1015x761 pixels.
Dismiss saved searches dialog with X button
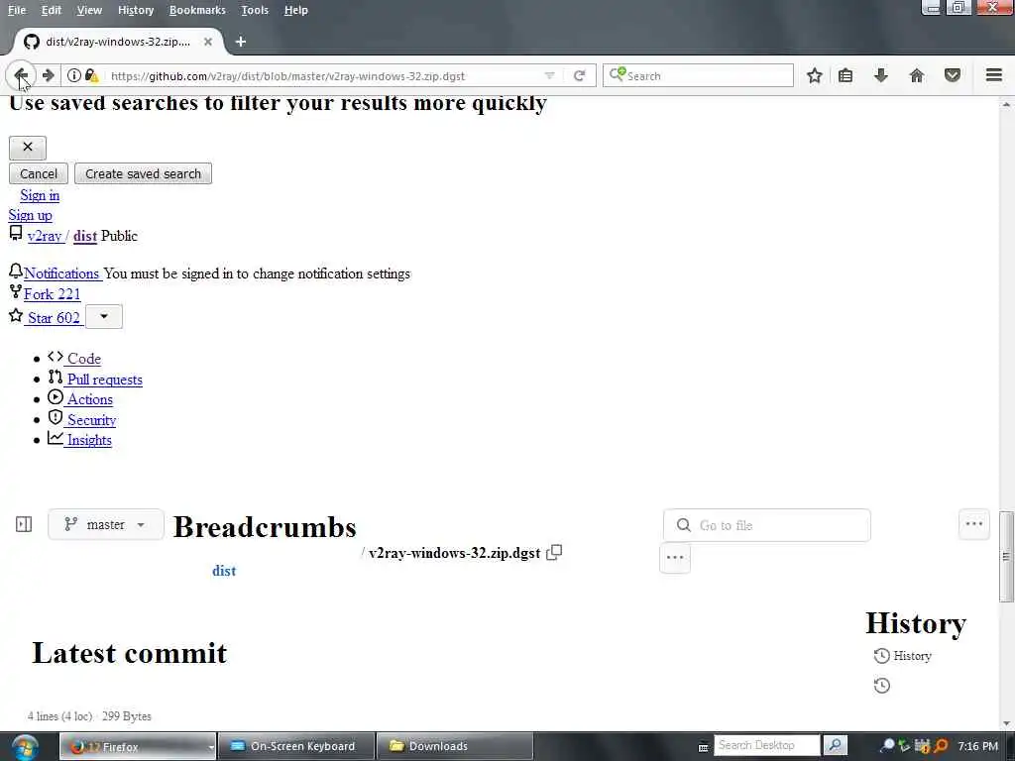(x=27, y=148)
